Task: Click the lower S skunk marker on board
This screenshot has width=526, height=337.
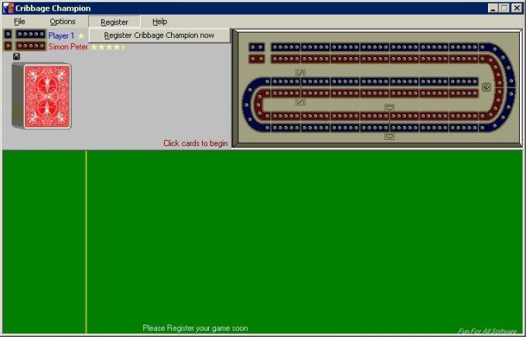Action: pos(300,101)
